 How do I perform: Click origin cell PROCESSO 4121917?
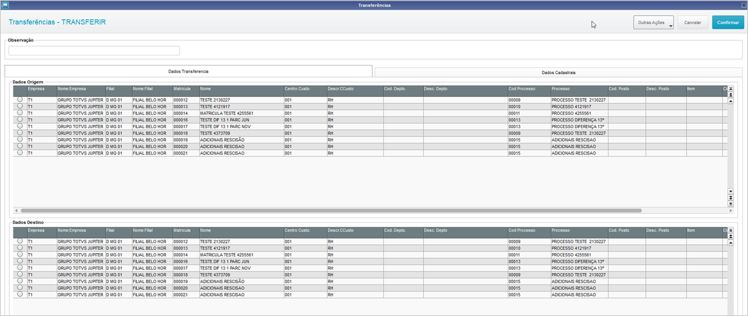click(x=579, y=107)
